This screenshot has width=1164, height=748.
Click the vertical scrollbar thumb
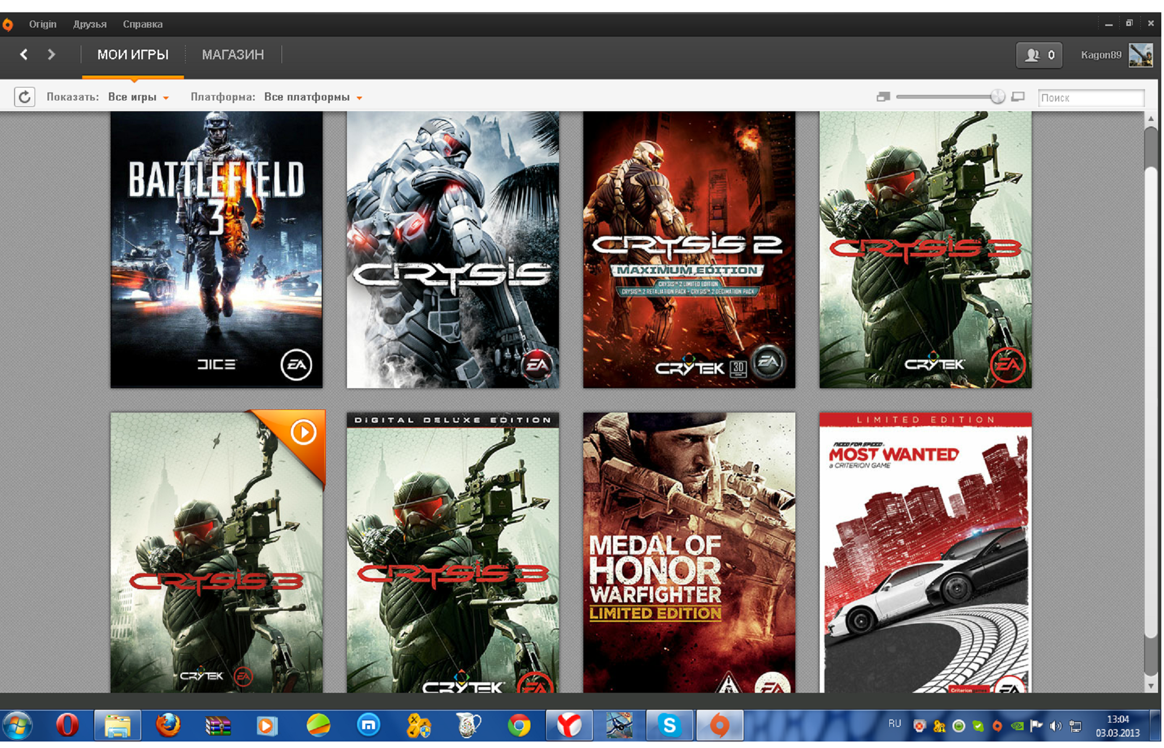(1151, 402)
